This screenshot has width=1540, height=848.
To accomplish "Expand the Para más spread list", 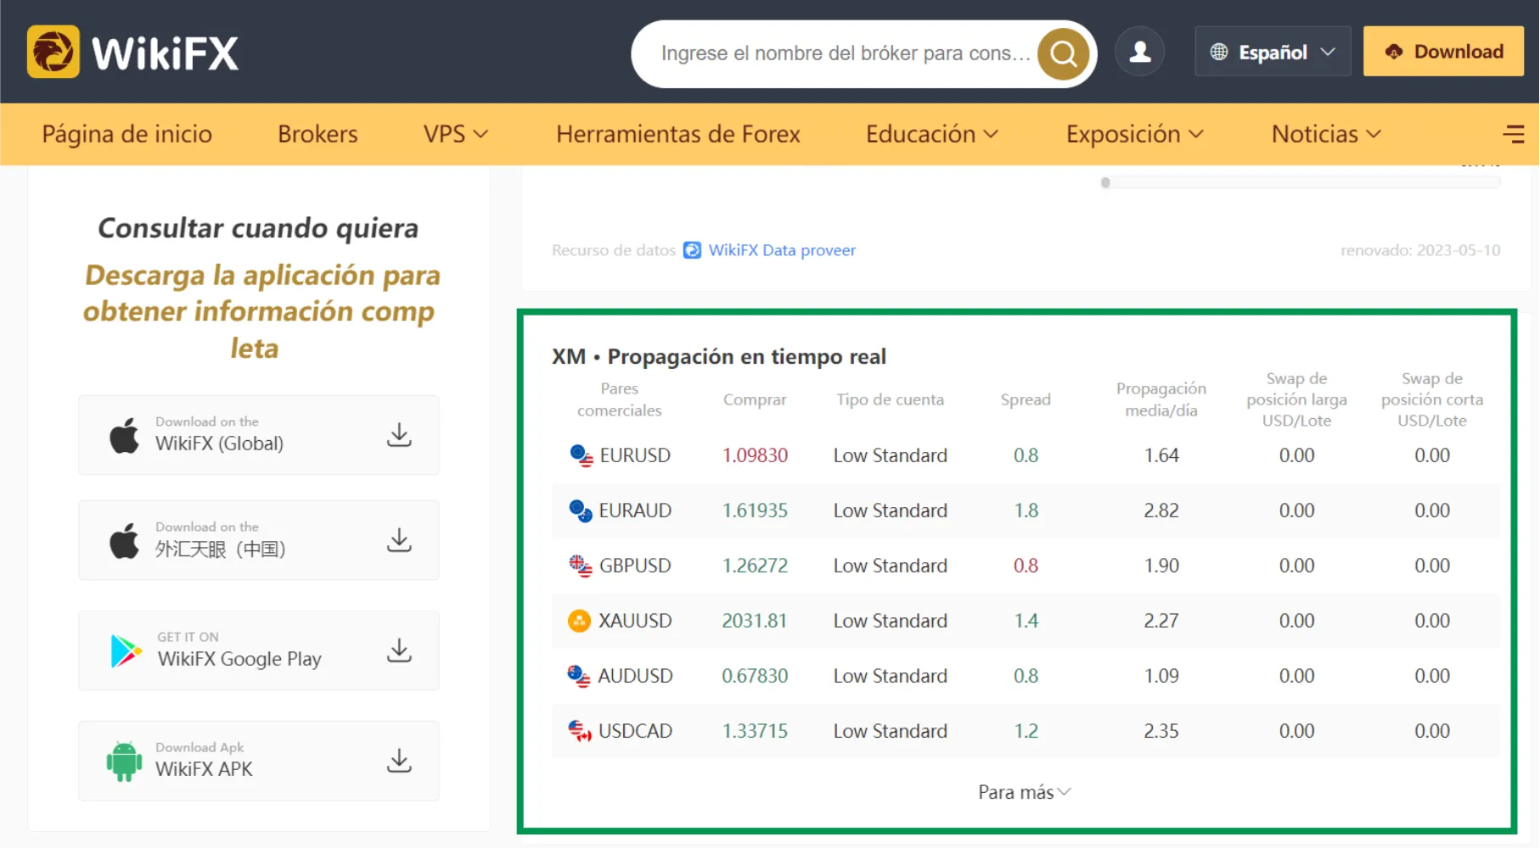I will pos(1025,792).
